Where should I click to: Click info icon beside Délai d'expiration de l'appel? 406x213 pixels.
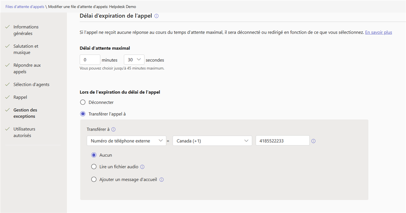point(157,16)
